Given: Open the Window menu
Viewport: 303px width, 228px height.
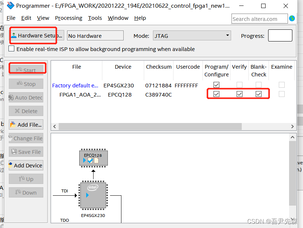Looking at the screenshot, I should (x=118, y=18).
